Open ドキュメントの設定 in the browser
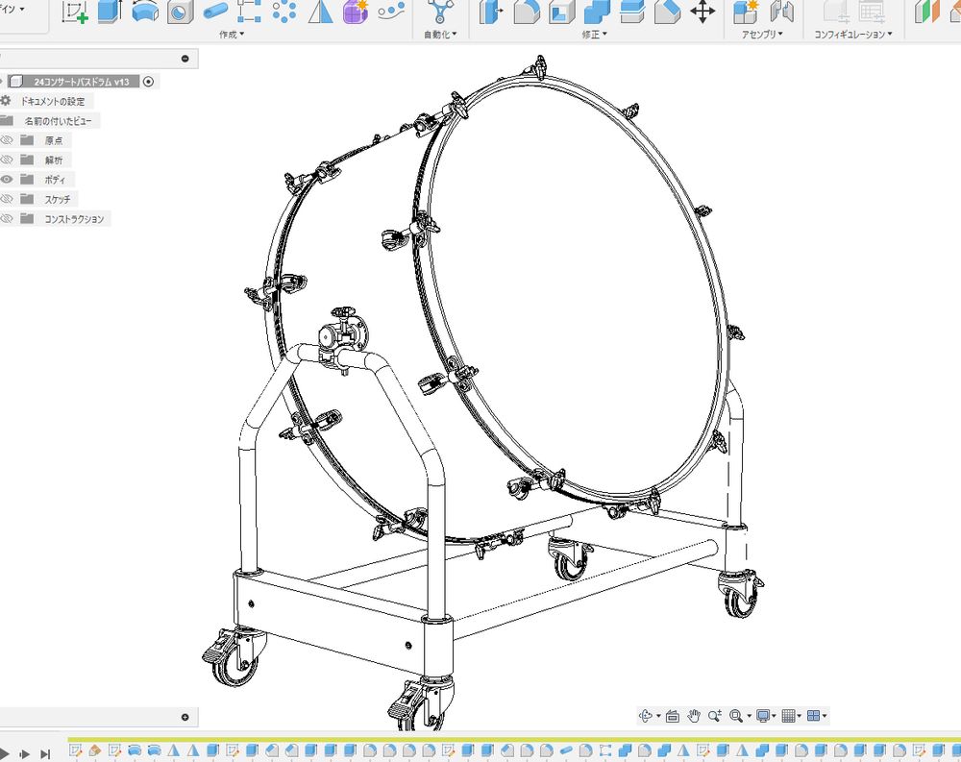The width and height of the screenshot is (961, 762). 53,101
